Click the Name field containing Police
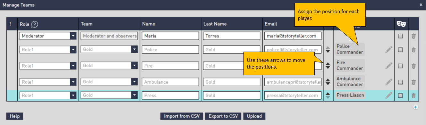The width and height of the screenshot is (426, 125). (170, 50)
